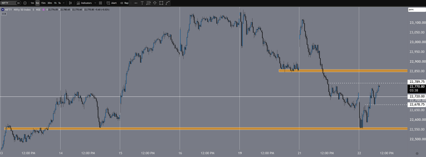426x157 pixels.
Task: Select the horizontal ray lines tool
Action: click(x=148, y=3)
